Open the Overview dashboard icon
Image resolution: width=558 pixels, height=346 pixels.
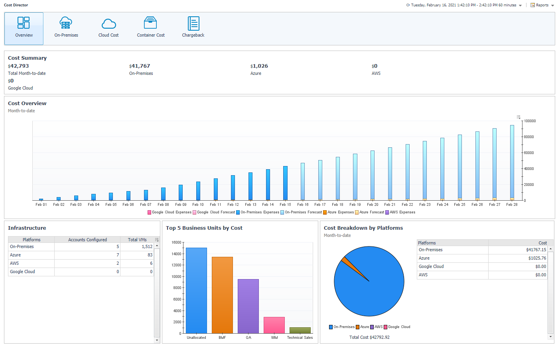click(x=24, y=23)
